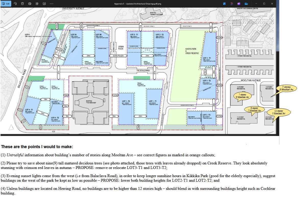Open the three-dot more options menu
This screenshot has height=198, width=307.
[x=52, y=4]
